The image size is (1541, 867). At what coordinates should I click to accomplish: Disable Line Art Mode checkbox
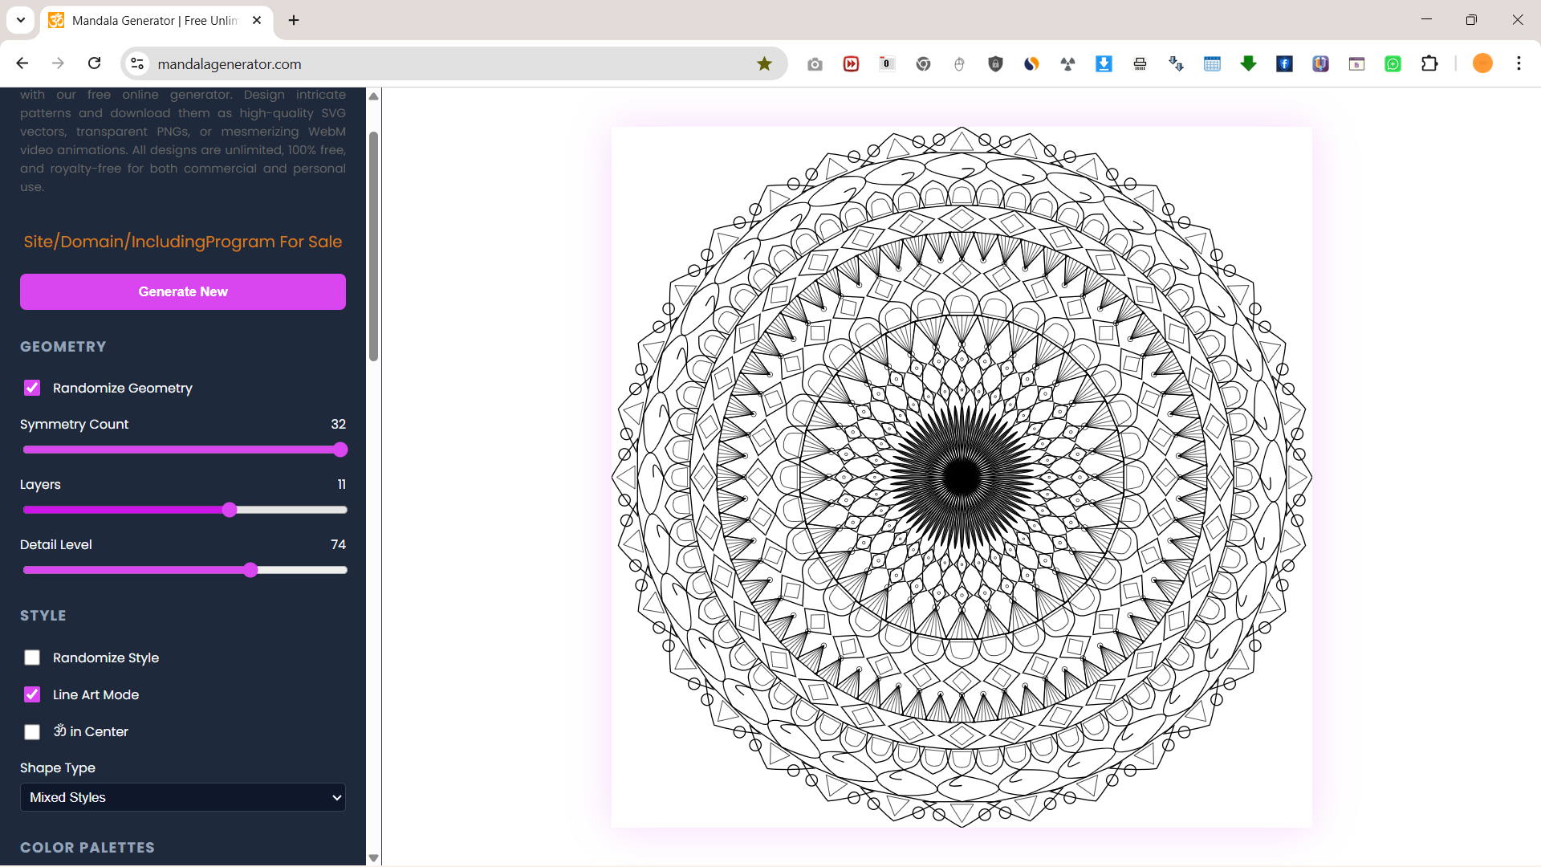(32, 694)
